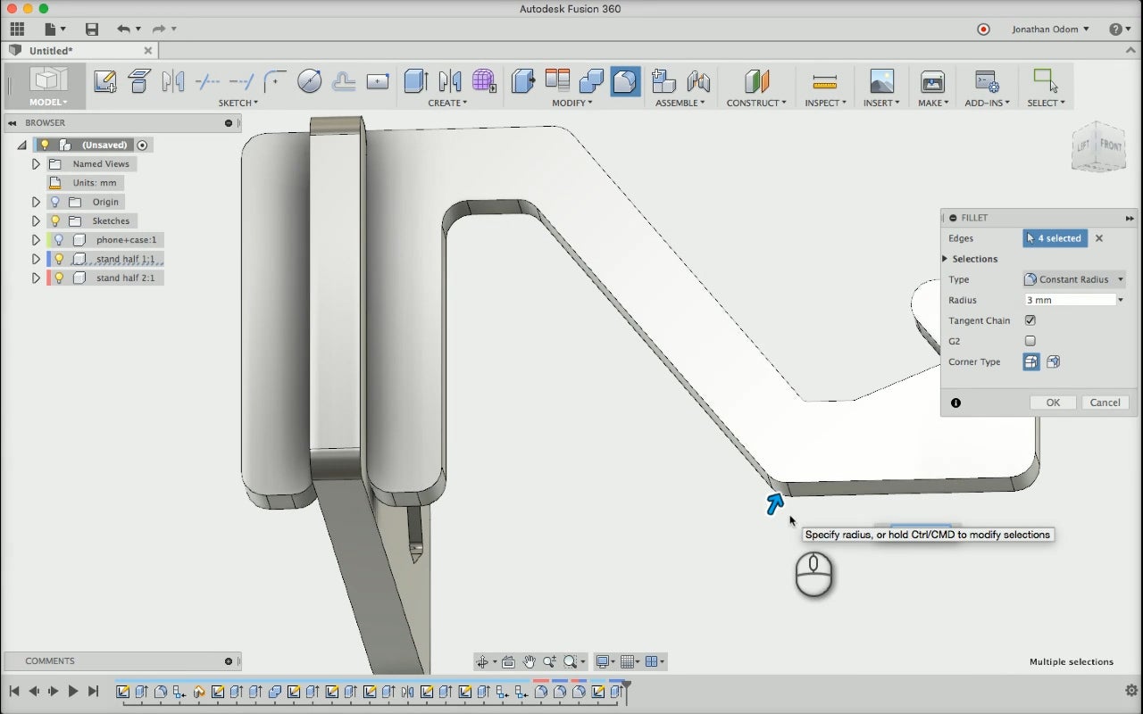Screen dimensions: 1143x714
Task: Click the rolling ball corner type icon
Action: point(1031,362)
